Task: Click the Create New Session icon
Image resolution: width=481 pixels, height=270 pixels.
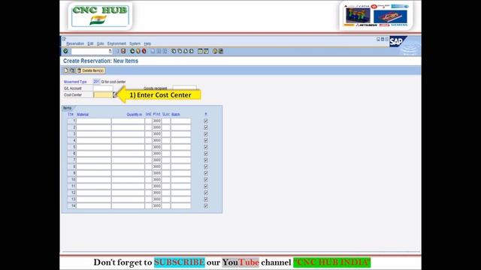Action: point(201,51)
